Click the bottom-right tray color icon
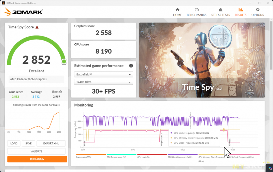The width and height of the screenshot is (273, 172). [x=270, y=168]
